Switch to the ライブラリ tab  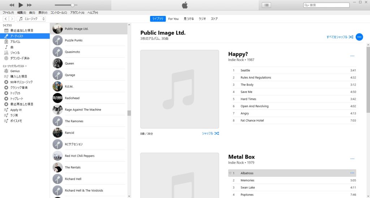pyautogui.click(x=158, y=19)
